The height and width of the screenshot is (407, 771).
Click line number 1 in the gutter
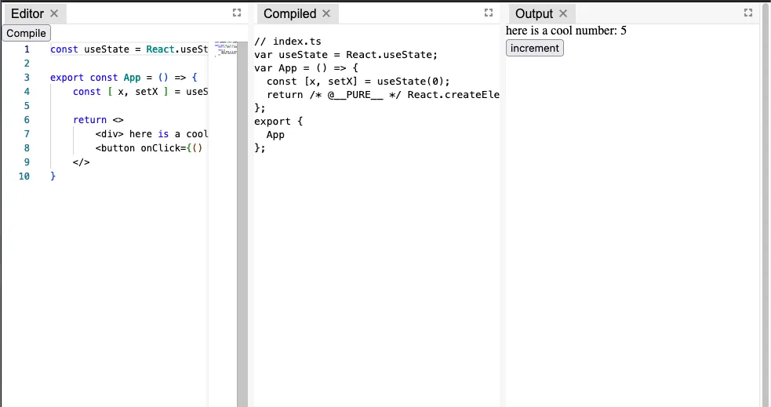pos(27,49)
